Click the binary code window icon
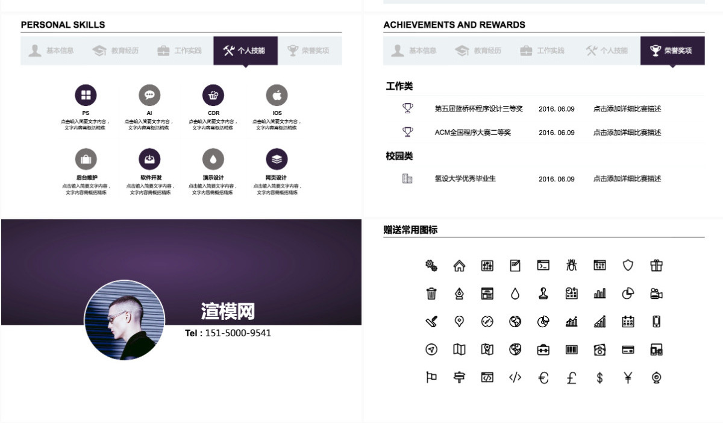Screen dimensions: 723x423 599,265
